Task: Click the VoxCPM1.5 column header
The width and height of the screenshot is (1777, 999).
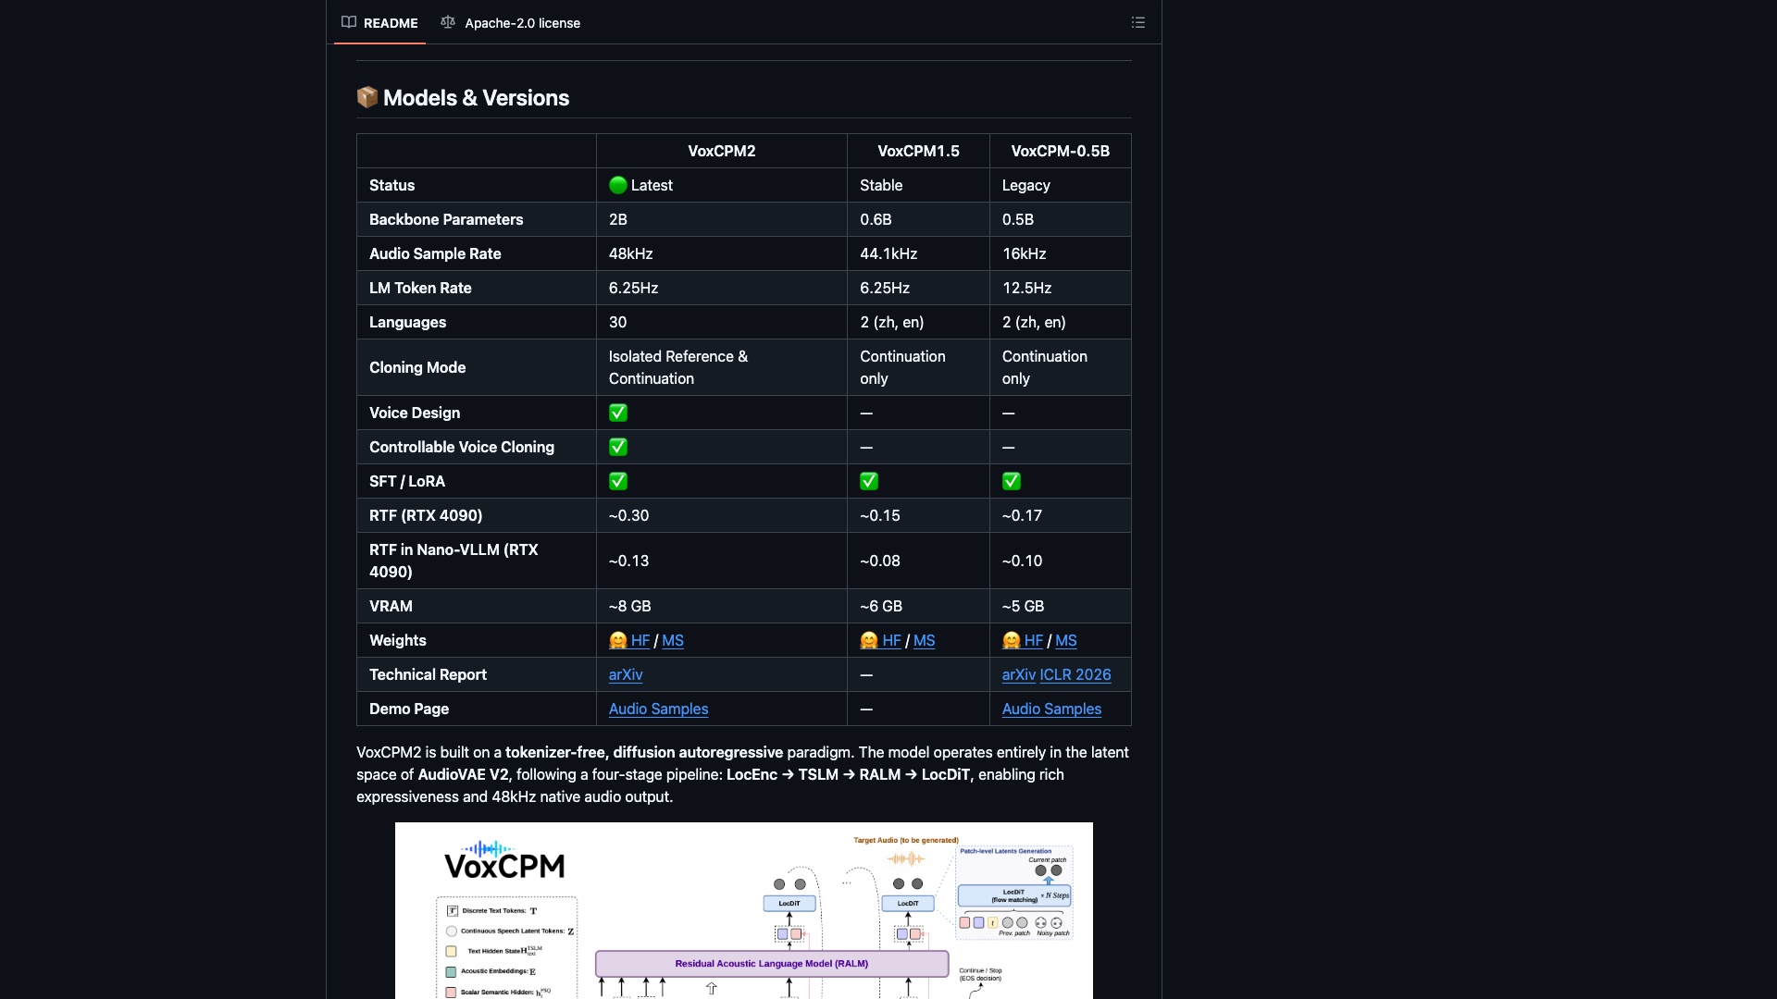Action: (918, 151)
